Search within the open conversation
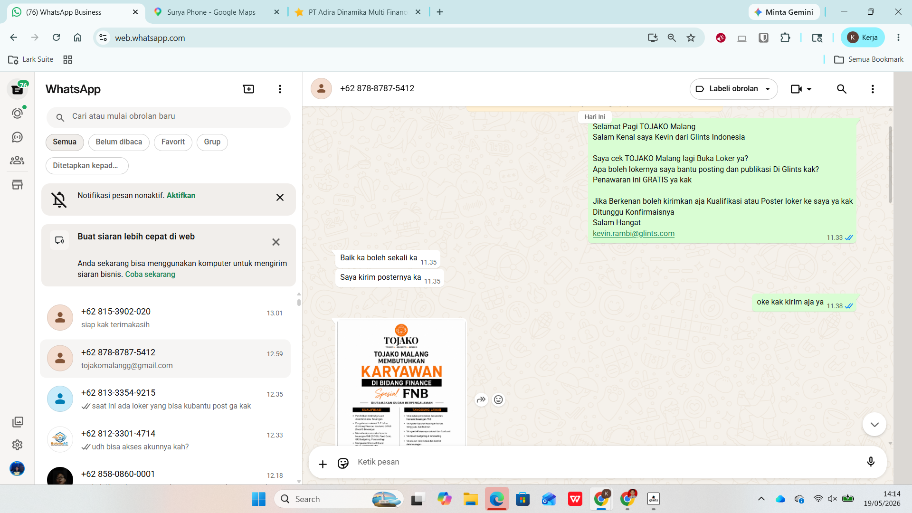This screenshot has height=513, width=912. tap(842, 89)
